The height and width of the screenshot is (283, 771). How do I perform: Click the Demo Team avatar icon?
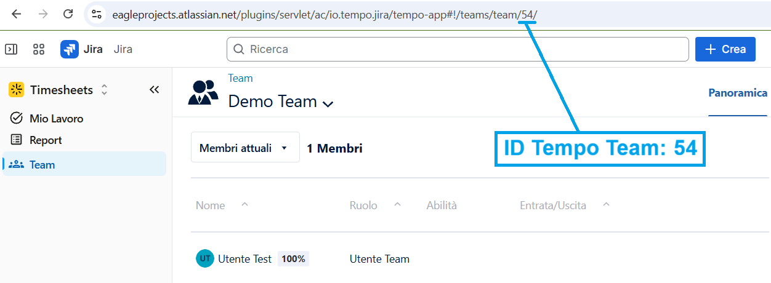click(203, 92)
